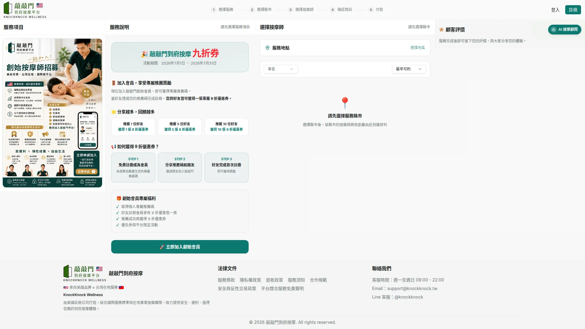The height and width of the screenshot is (329, 585).
Task: Click the location pin icon beside 服務地點
Action: (267, 48)
